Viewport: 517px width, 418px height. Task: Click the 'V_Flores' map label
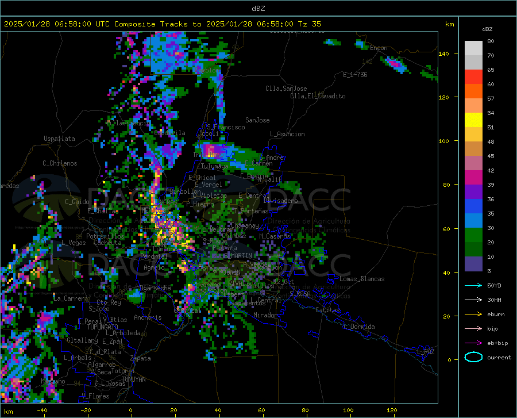[95, 396]
